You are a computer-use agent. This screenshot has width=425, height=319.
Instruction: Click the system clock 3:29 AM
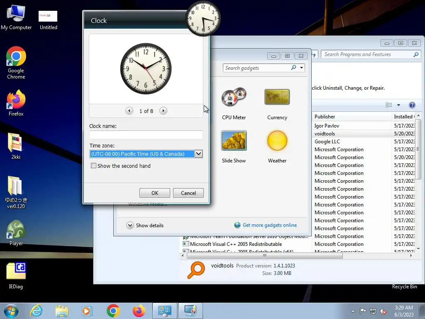click(x=404, y=308)
